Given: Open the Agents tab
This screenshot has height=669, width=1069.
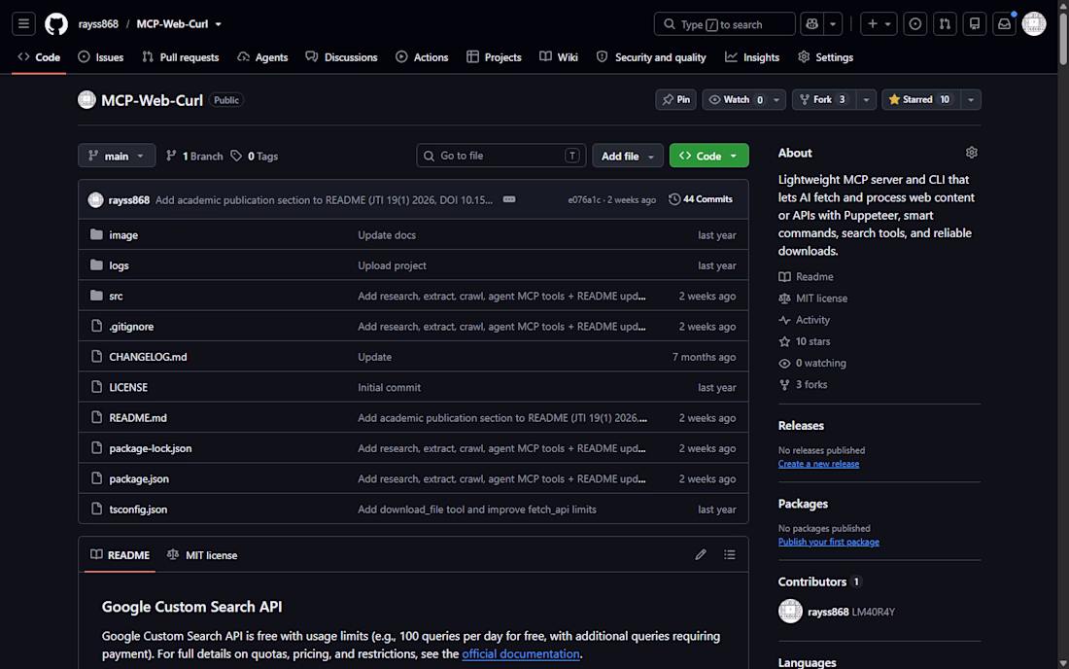Looking at the screenshot, I should tap(262, 57).
